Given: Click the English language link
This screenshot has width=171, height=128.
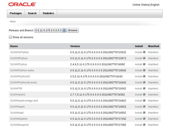Looking at the screenshot, I should [x=155, y=5].
